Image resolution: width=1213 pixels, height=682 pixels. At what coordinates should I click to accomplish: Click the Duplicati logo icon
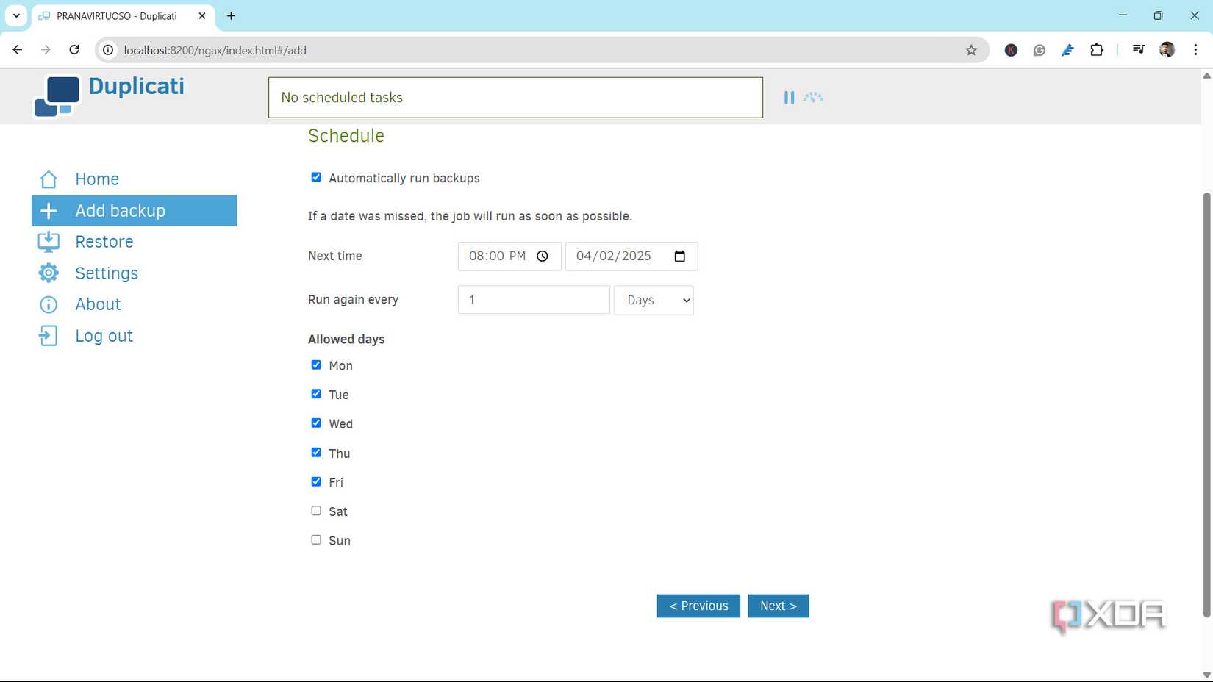tap(57, 96)
